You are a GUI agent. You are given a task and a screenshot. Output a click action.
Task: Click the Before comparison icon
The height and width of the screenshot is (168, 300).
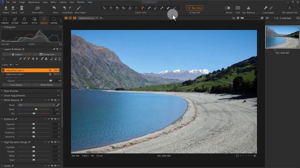(227, 8)
